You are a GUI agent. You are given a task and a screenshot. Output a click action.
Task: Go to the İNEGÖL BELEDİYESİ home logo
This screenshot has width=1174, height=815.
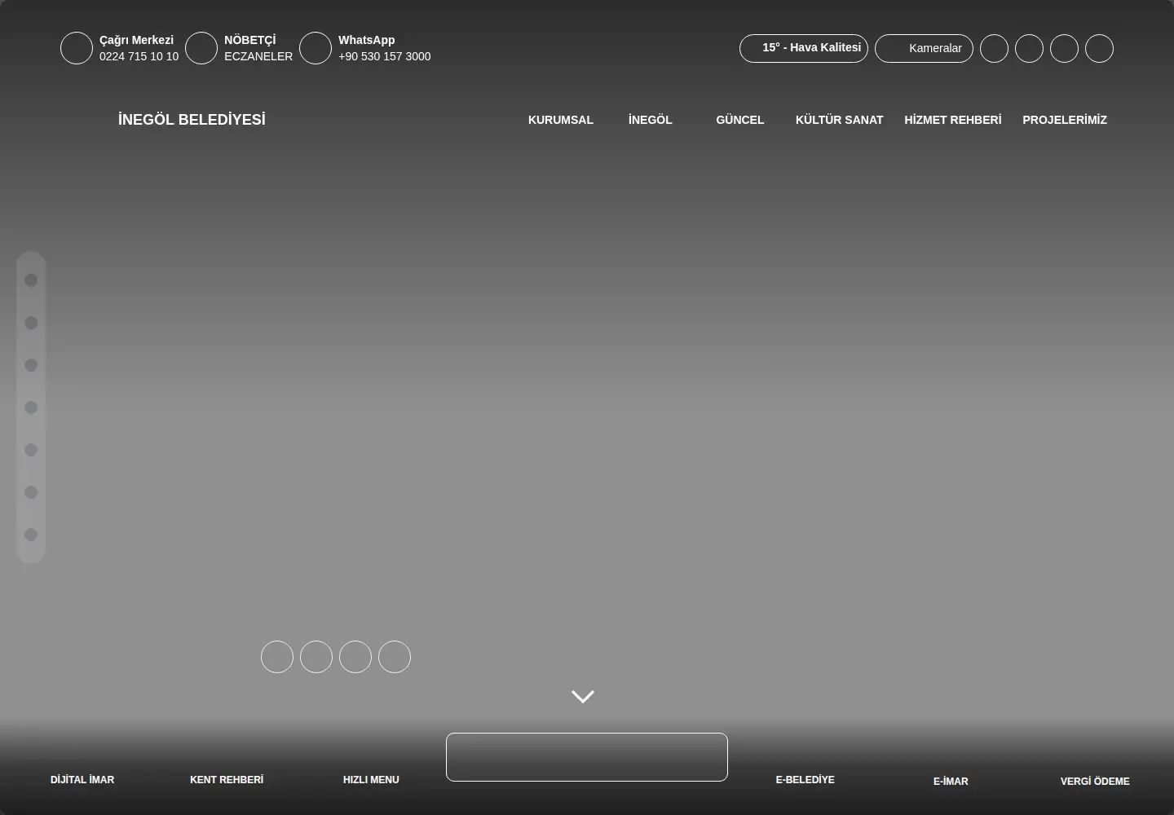click(x=192, y=120)
